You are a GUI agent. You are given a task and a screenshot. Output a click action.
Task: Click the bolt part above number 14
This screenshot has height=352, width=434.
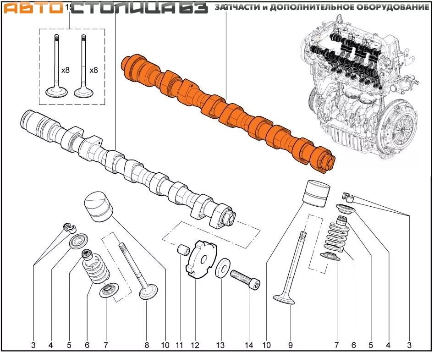pyautogui.click(x=245, y=278)
